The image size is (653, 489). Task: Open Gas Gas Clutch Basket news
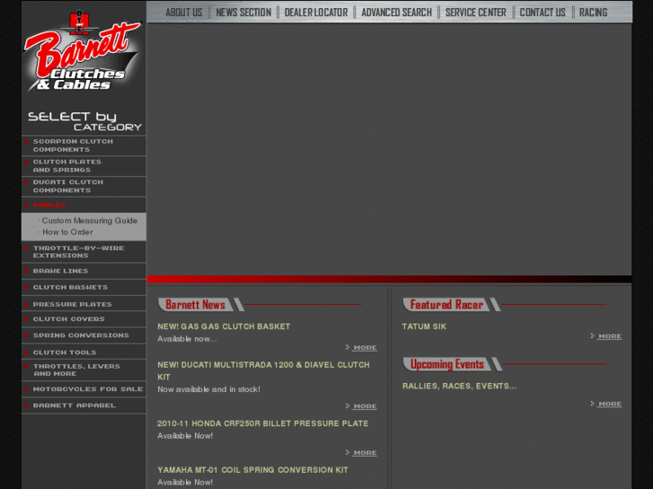(224, 327)
